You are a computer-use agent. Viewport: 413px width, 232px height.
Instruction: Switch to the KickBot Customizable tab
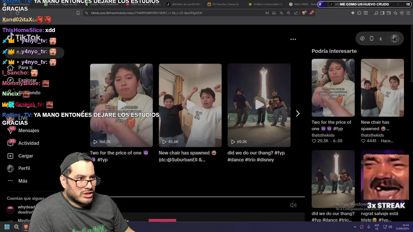(x=266, y=4)
